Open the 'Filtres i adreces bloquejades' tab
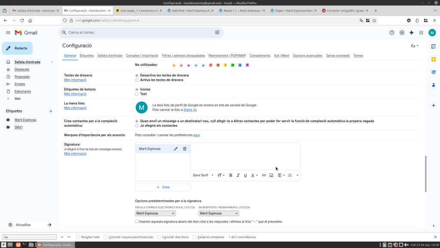Image resolution: width=440 pixels, height=248 pixels. coord(183,56)
